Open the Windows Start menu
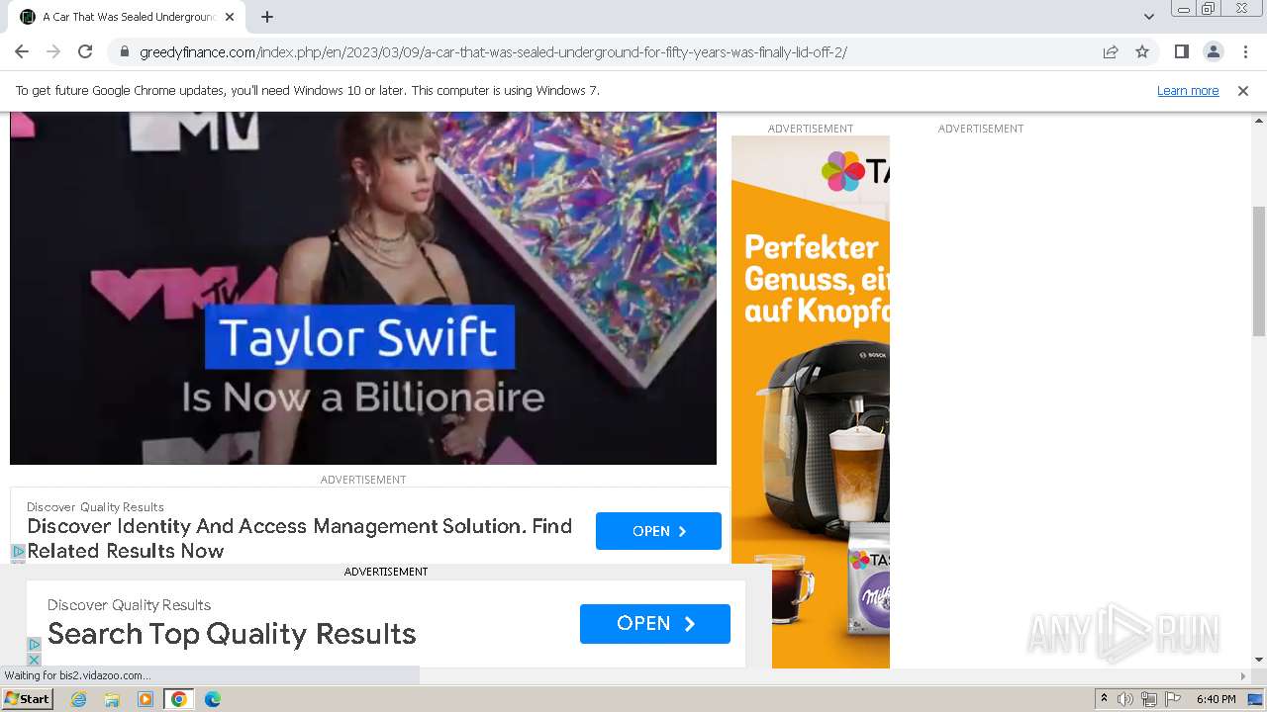This screenshot has height=712, width=1267. 27,698
